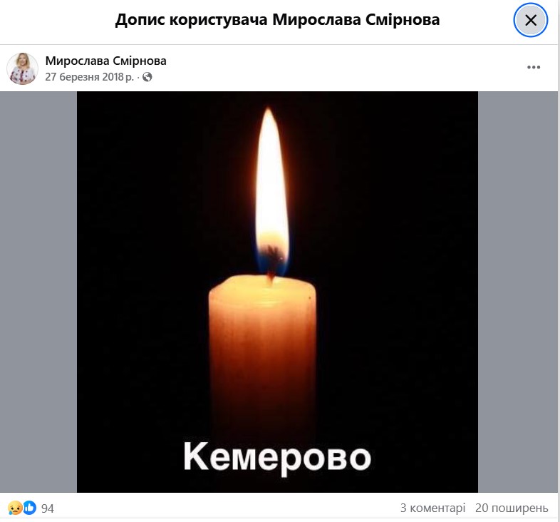Click the dialog title Допис користувача
Image resolution: width=560 pixels, height=522 pixels.
pos(191,20)
